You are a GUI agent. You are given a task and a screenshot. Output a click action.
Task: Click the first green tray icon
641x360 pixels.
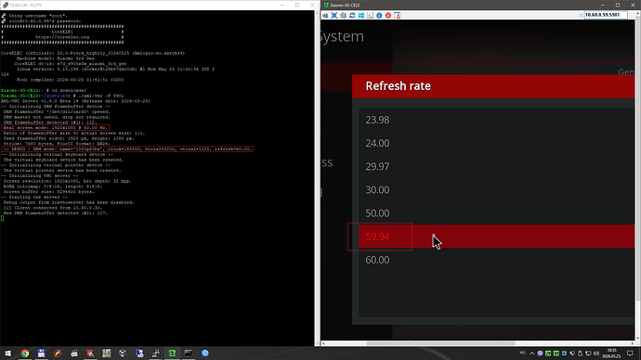tap(548, 354)
